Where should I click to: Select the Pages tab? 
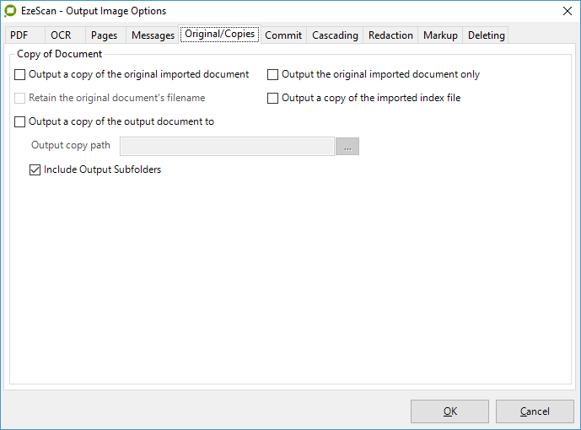click(x=104, y=35)
